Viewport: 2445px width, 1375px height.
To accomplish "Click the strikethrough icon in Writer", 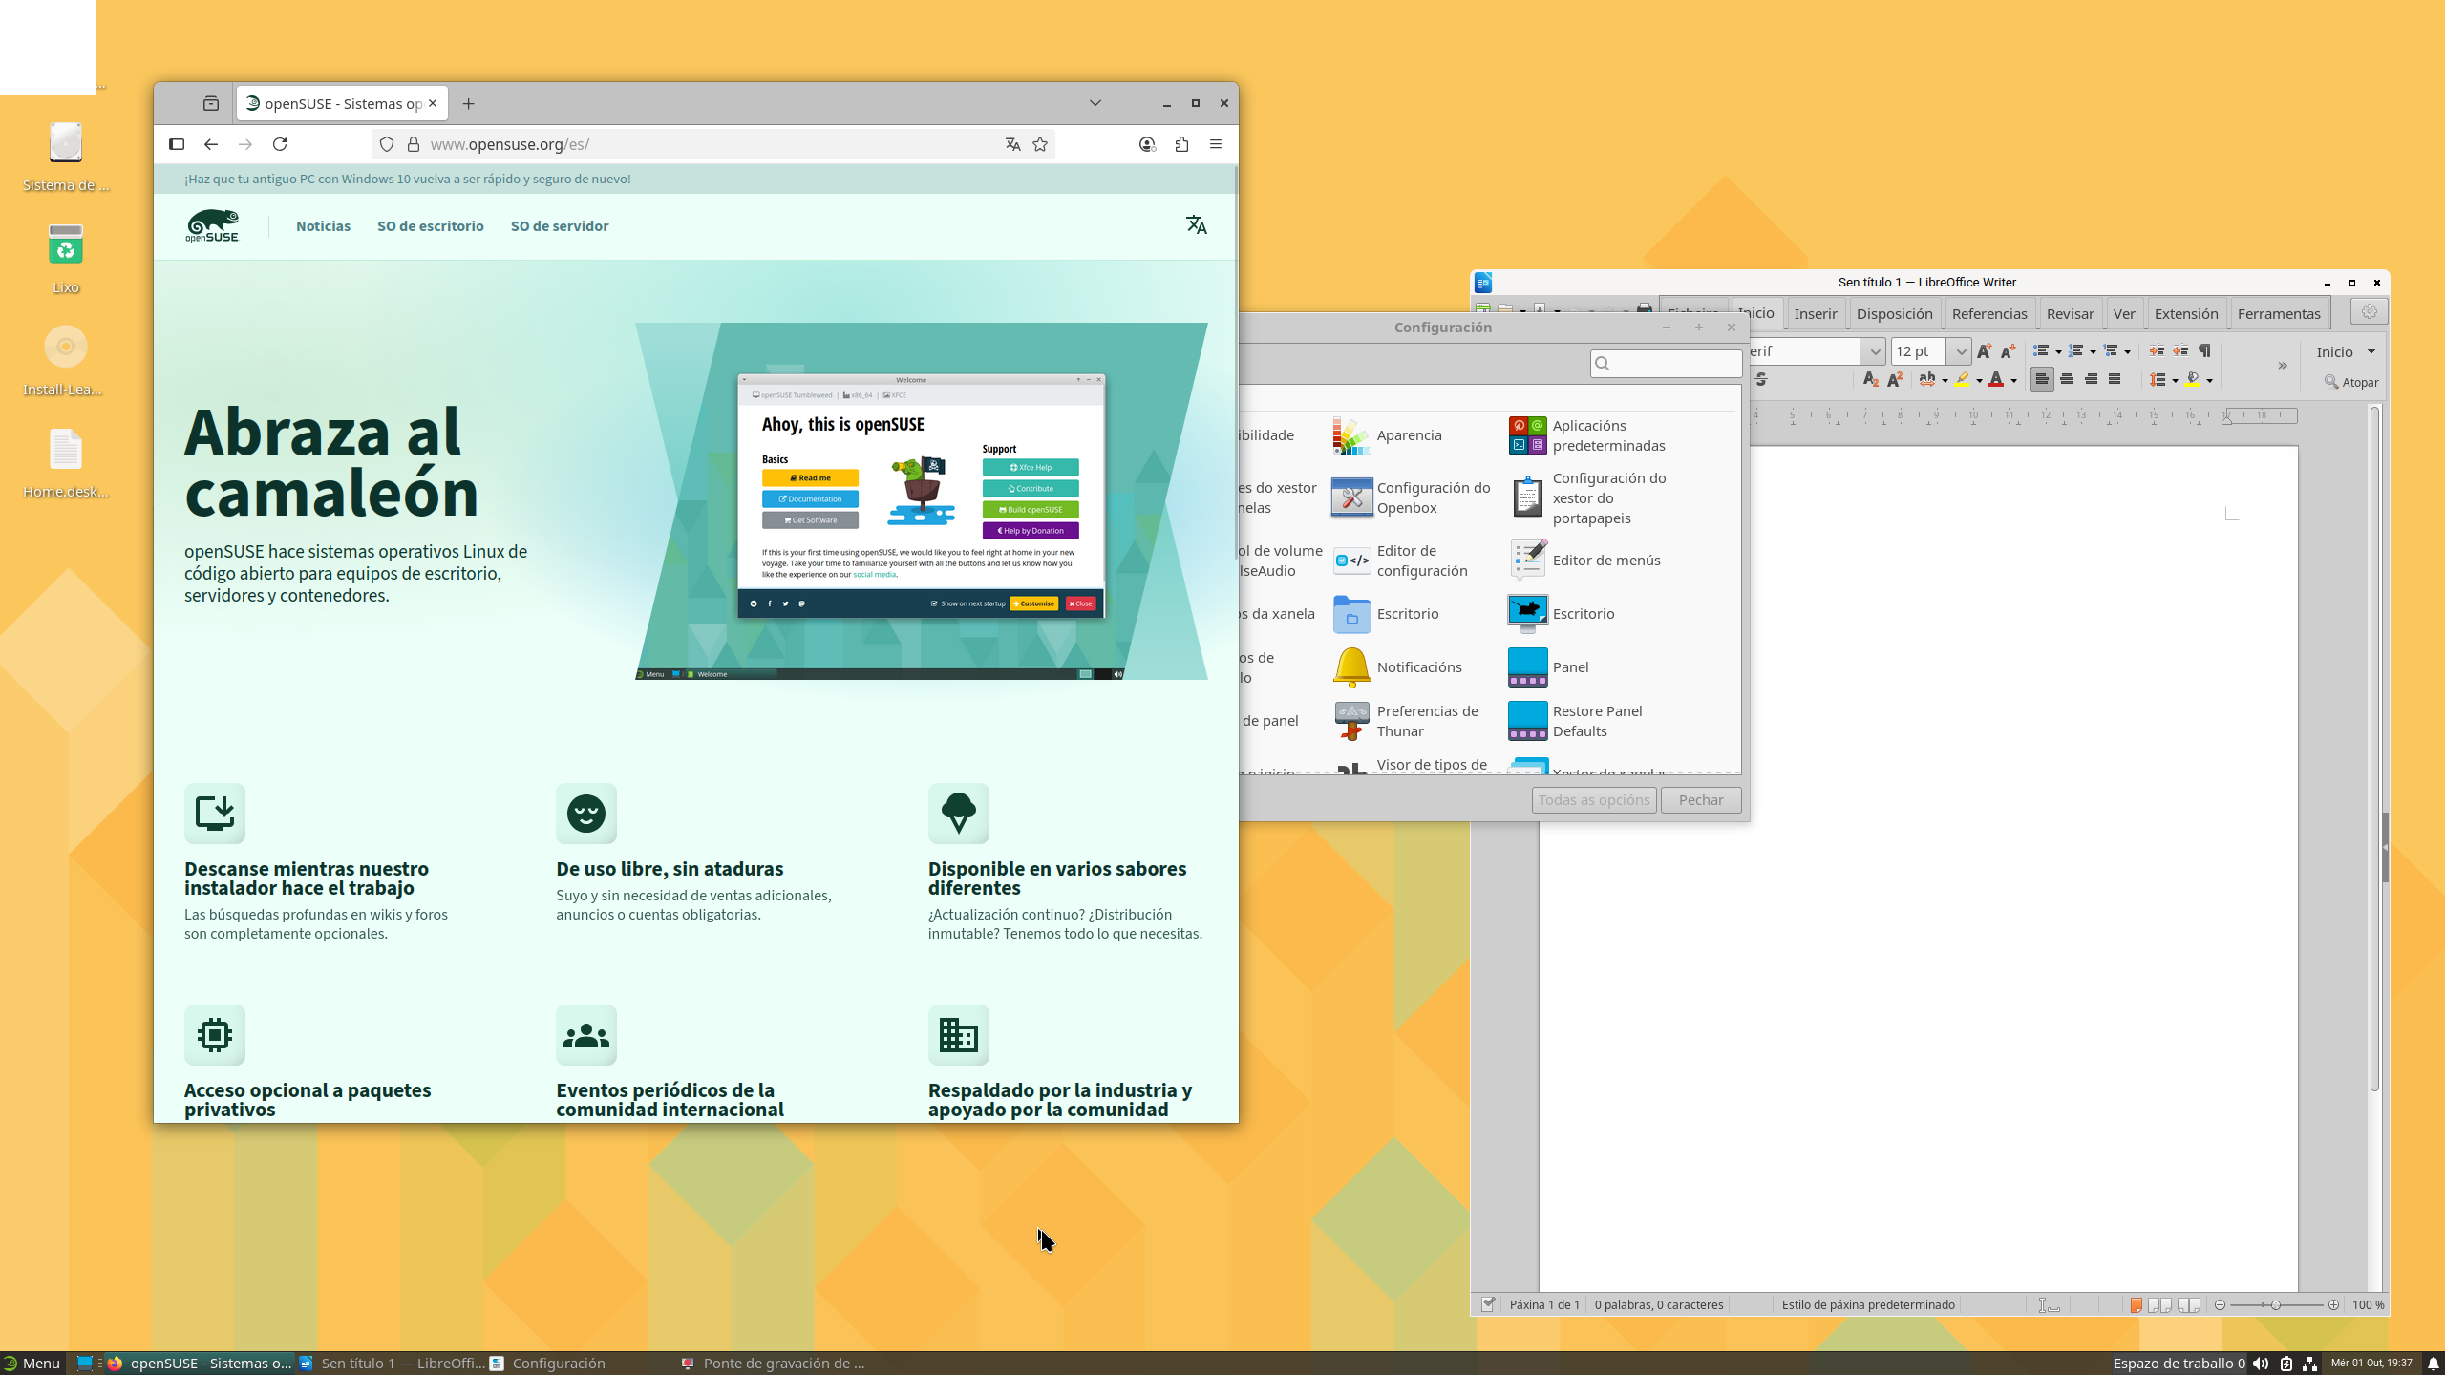I will [1761, 380].
